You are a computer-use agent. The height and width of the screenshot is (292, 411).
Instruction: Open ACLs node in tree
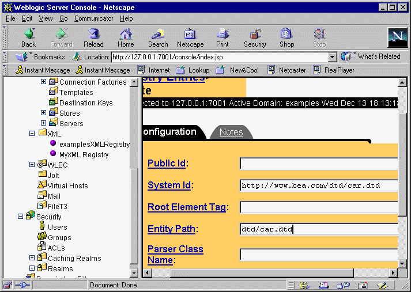56,248
